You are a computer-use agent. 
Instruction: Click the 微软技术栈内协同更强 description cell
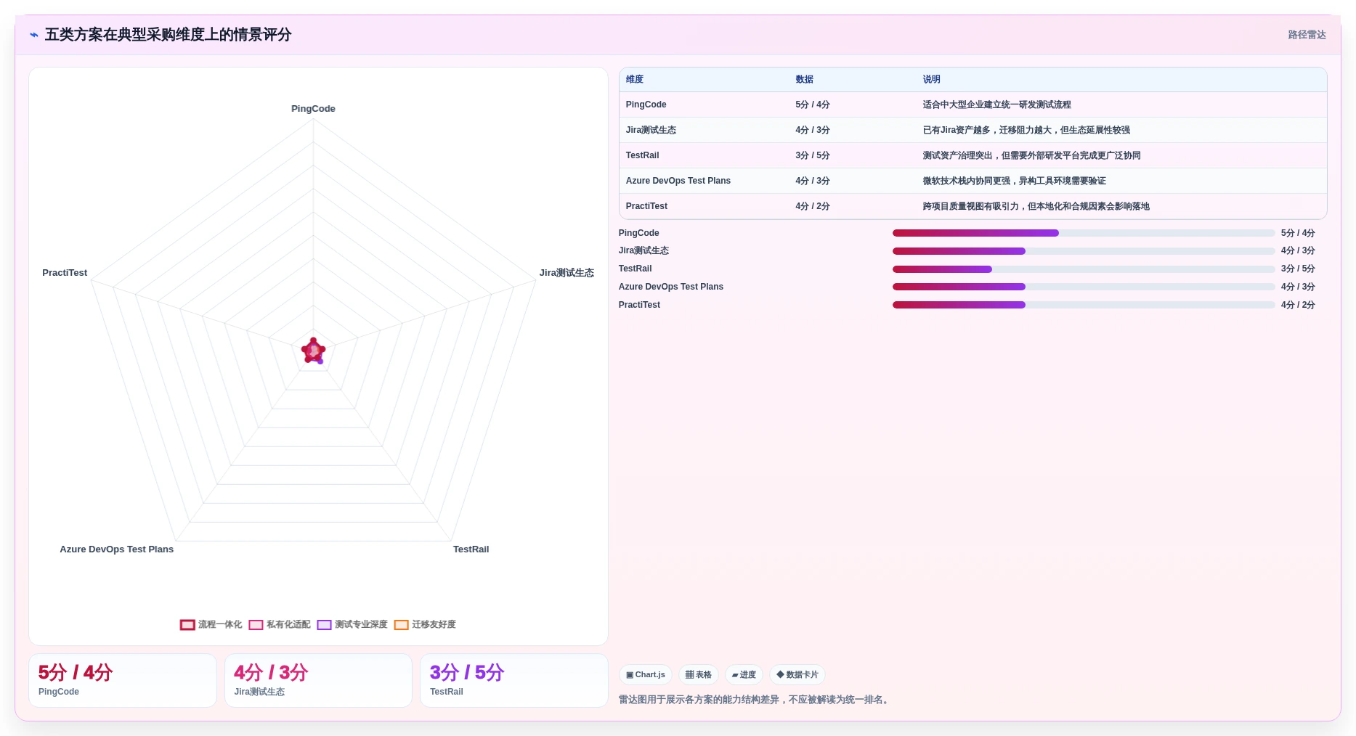pyautogui.click(x=1014, y=181)
